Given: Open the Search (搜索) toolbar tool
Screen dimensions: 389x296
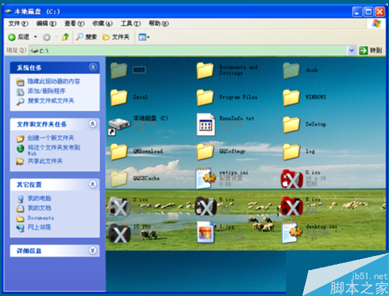Looking at the screenshot, I should (x=86, y=37).
